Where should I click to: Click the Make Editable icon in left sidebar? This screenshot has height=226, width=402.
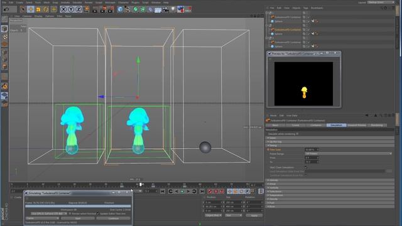pos(4,19)
